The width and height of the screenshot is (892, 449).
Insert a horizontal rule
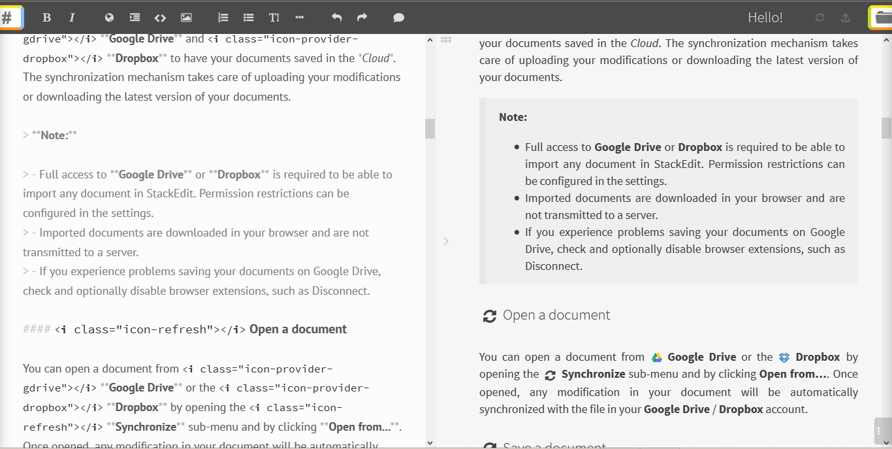coord(300,18)
